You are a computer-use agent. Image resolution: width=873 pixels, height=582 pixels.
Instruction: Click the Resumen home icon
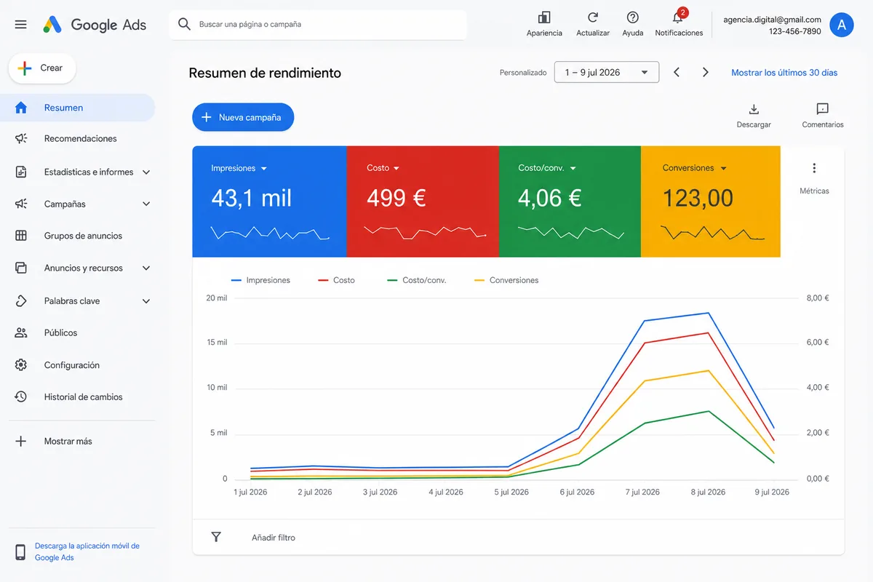tap(21, 108)
